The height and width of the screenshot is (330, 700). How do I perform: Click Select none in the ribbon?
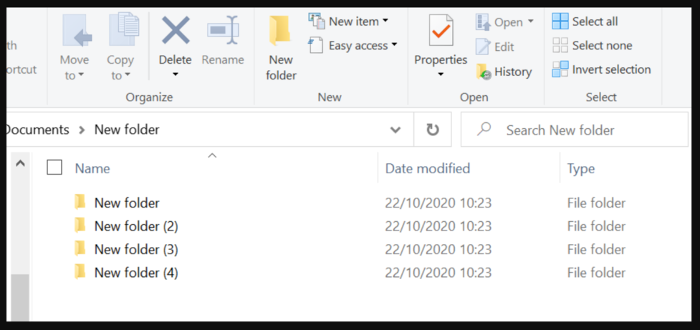click(592, 46)
